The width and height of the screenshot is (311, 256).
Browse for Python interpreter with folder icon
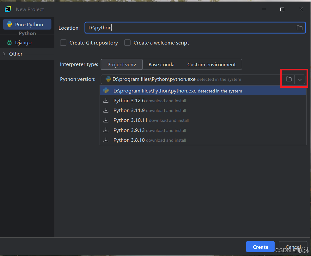click(x=289, y=79)
